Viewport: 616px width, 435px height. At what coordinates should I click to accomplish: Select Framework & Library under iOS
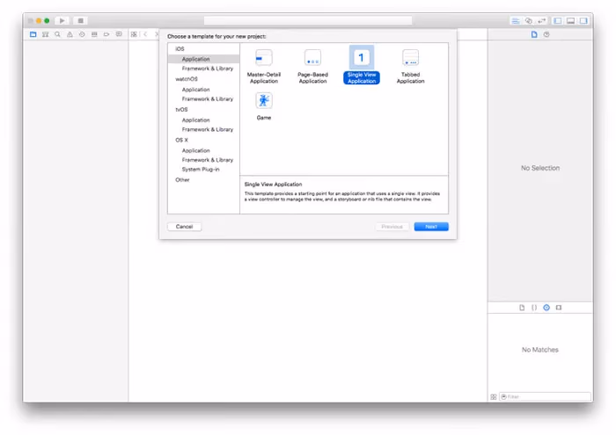pyautogui.click(x=207, y=69)
